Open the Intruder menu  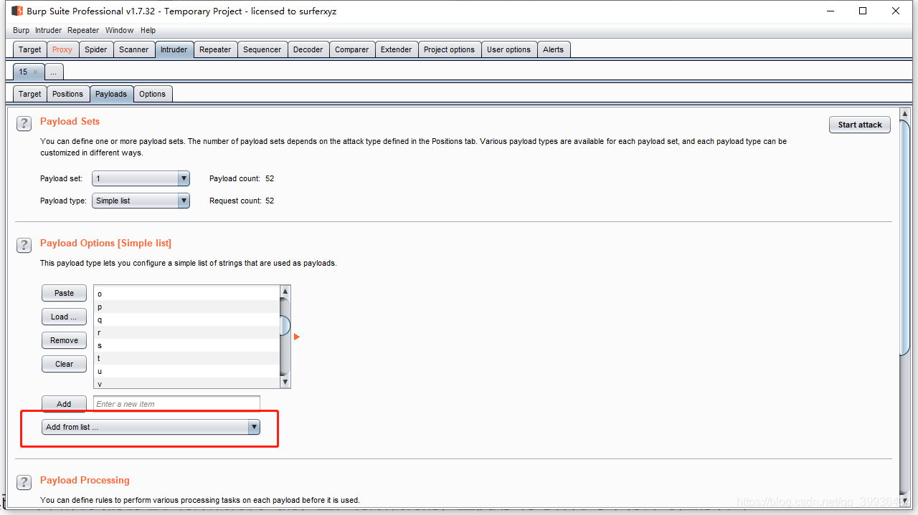(x=49, y=30)
